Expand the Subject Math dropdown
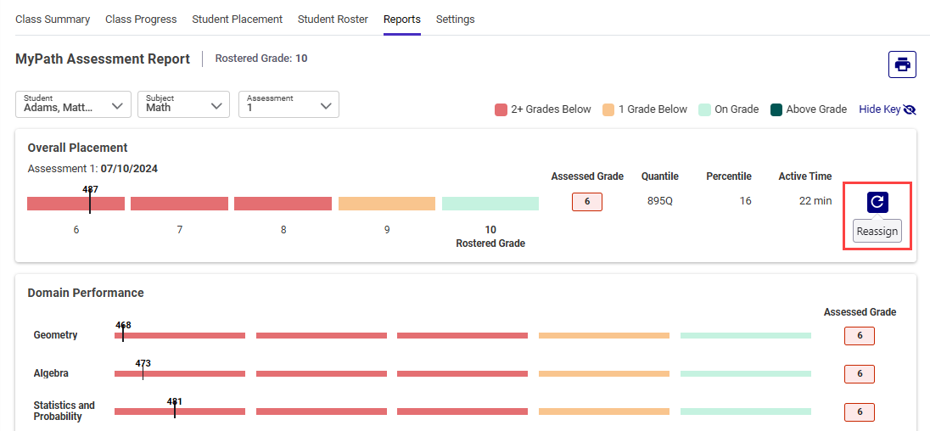 click(x=182, y=104)
